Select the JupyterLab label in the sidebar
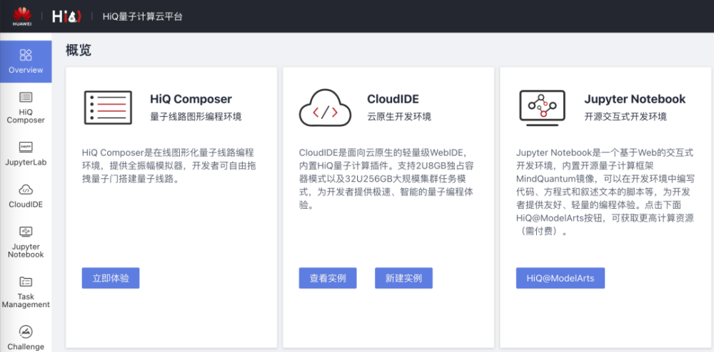The image size is (714, 352). pyautogui.click(x=26, y=162)
